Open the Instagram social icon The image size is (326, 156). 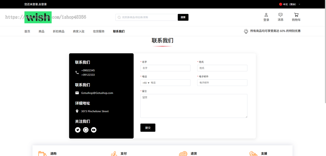pyautogui.click(x=86, y=130)
